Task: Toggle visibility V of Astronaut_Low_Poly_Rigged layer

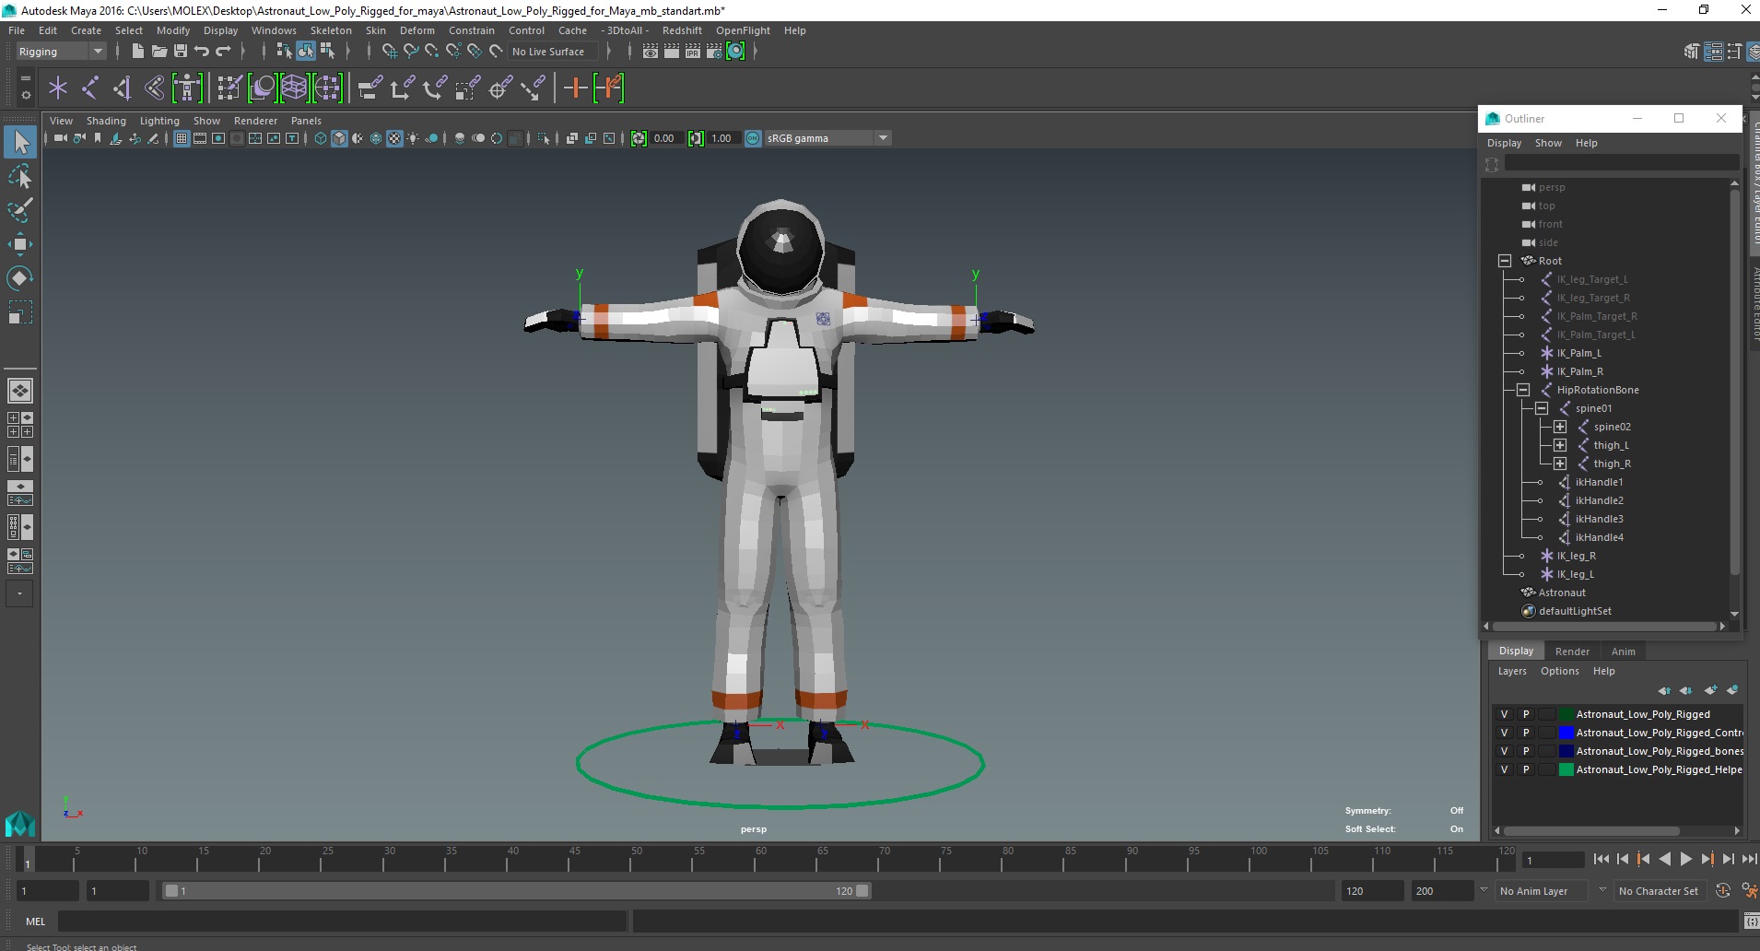Action: [x=1504, y=714]
